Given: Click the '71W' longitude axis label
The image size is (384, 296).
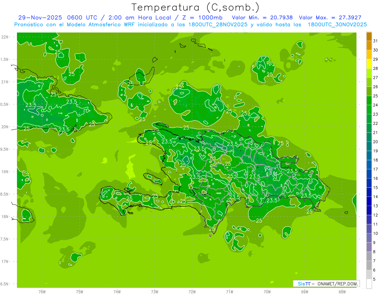Looking at the screenshot, I should click(x=229, y=292).
